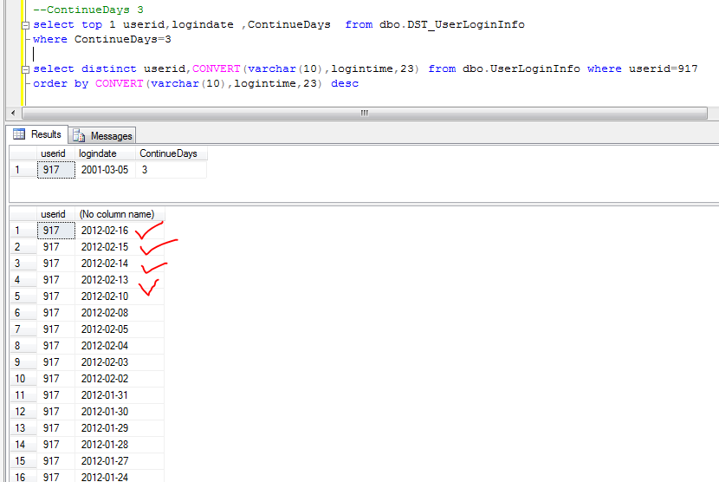
Task: Click the 917 userid cell in first grid
Action: click(56, 170)
